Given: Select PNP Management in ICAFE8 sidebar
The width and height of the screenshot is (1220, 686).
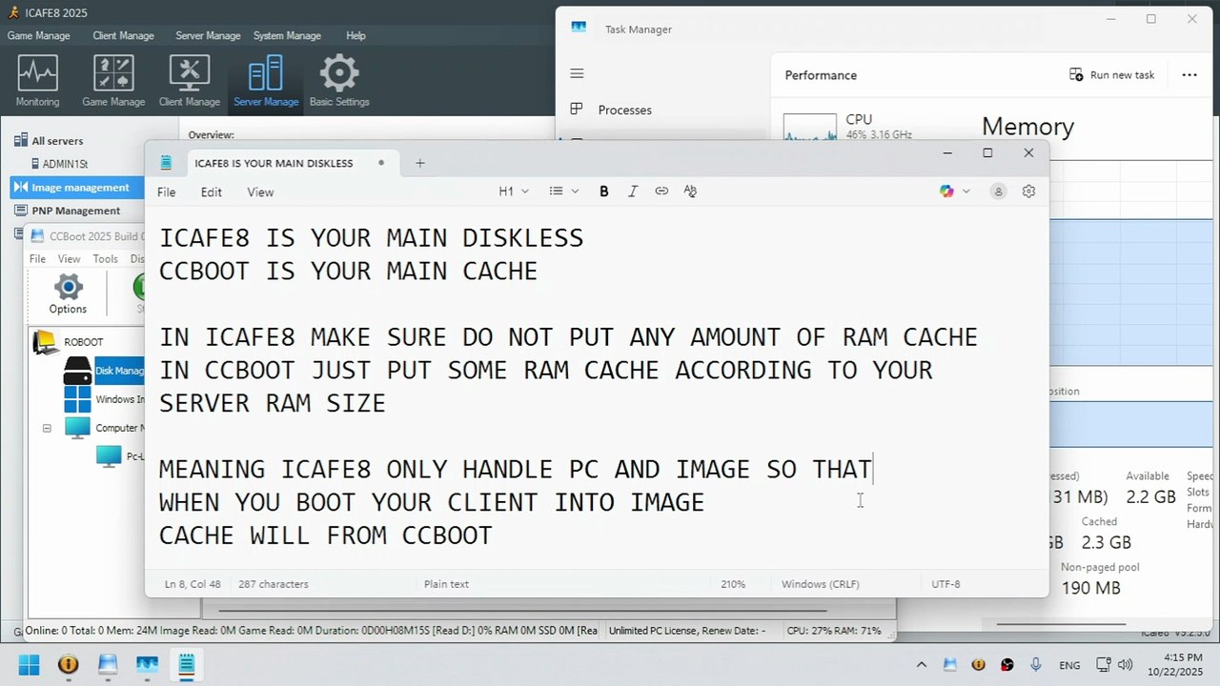Looking at the screenshot, I should (75, 211).
